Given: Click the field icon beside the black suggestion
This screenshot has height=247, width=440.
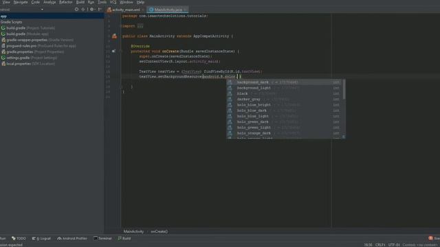Looking at the screenshot, I should click(x=230, y=93).
